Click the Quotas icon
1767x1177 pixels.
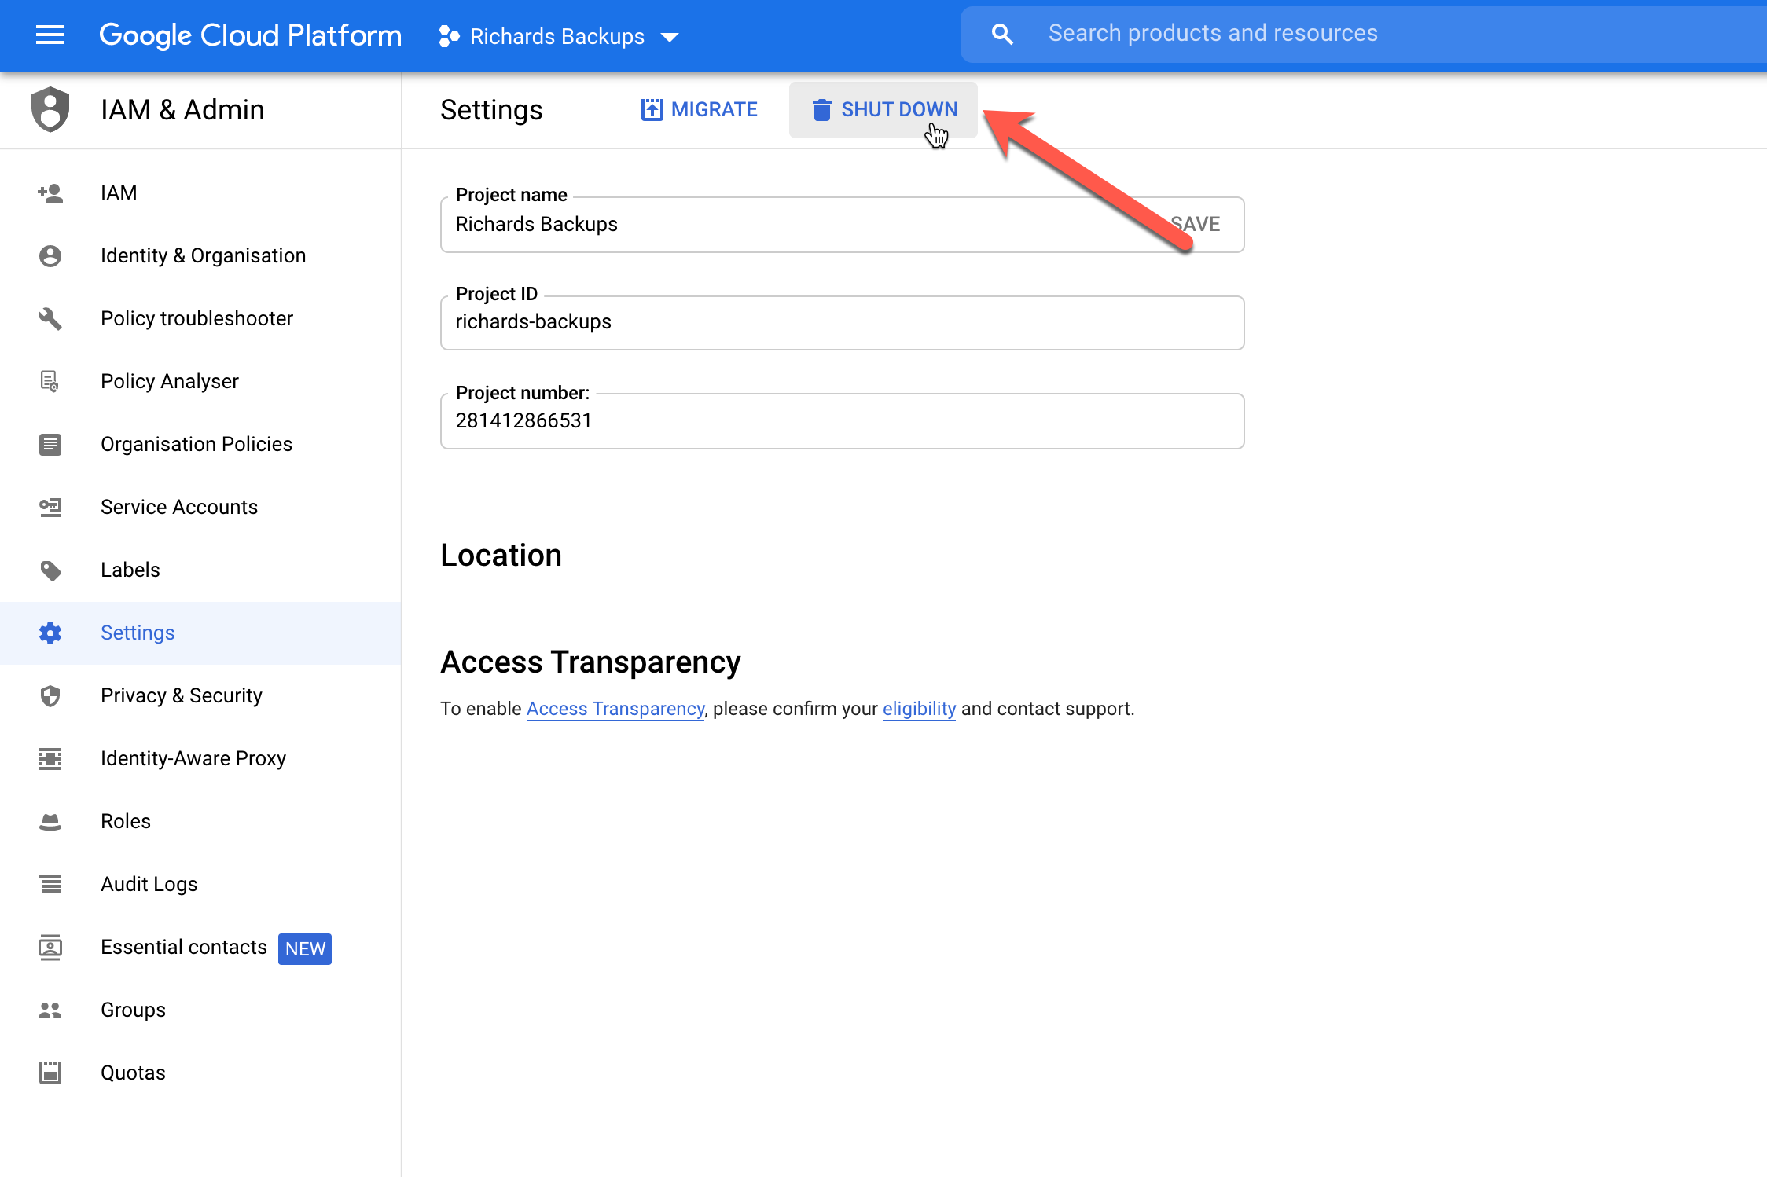[50, 1072]
